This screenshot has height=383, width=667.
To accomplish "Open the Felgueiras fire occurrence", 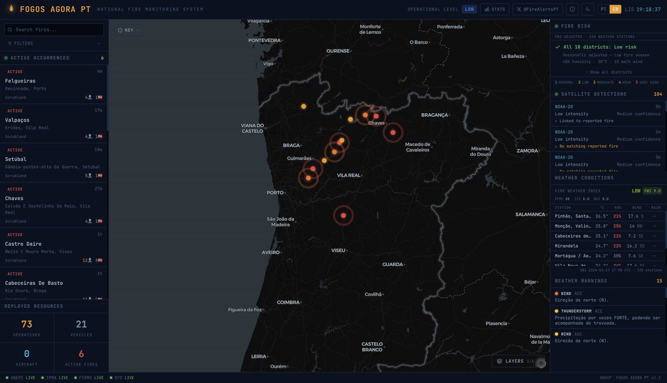I will pyautogui.click(x=53, y=84).
